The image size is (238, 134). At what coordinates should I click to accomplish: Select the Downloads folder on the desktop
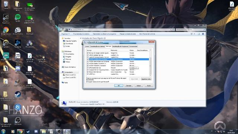click(29, 31)
